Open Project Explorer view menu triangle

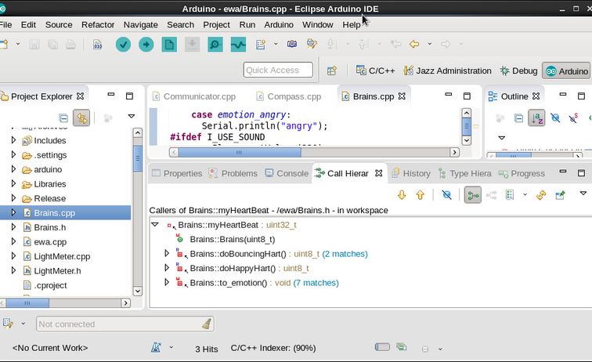coord(132,116)
